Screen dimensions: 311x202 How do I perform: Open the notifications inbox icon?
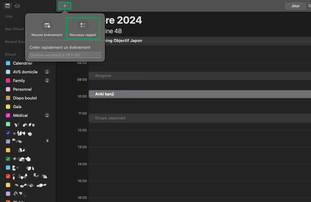click(x=17, y=6)
